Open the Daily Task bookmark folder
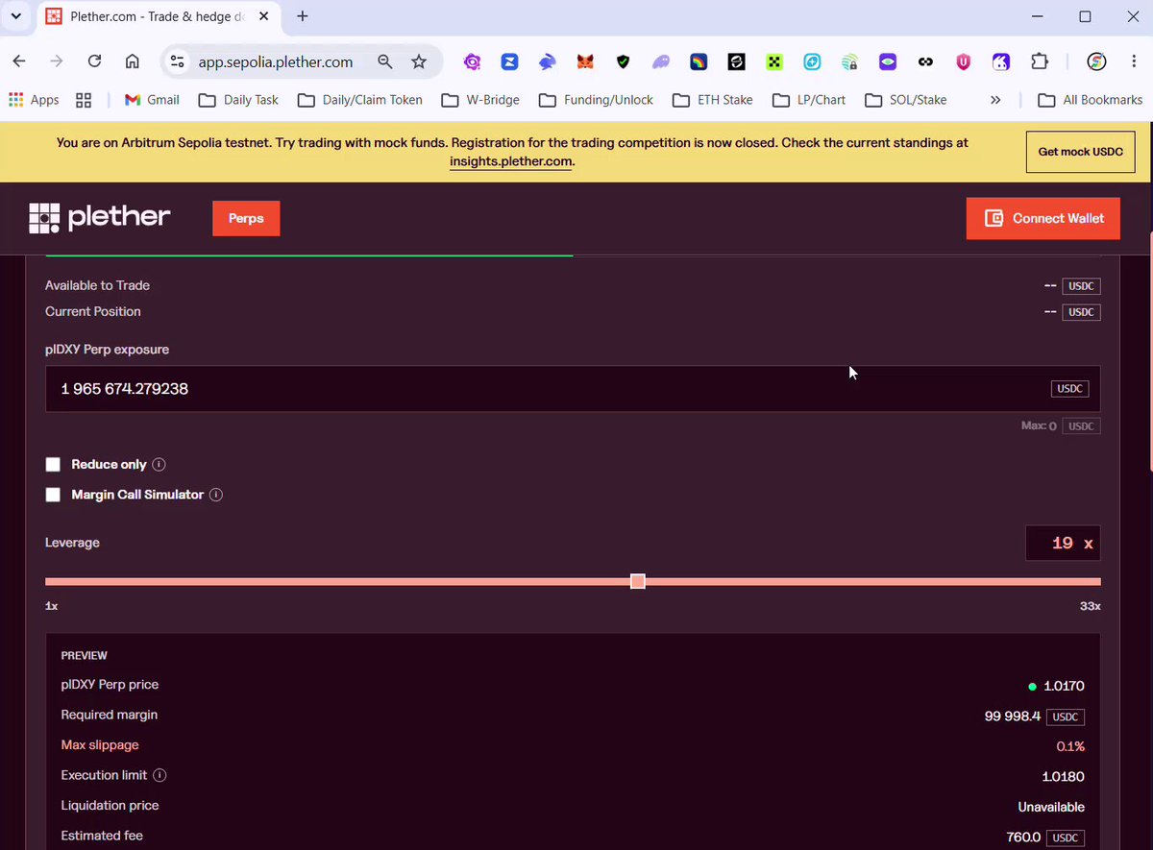Viewport: 1153px width, 850px height. [x=238, y=100]
